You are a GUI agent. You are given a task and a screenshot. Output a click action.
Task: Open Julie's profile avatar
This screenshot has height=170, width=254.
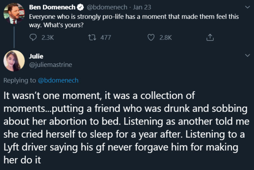point(14,60)
